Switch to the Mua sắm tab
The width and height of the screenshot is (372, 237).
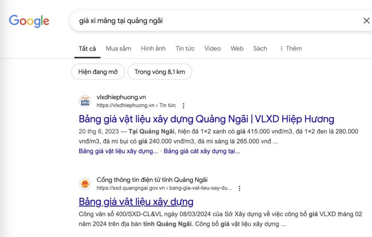[118, 48]
